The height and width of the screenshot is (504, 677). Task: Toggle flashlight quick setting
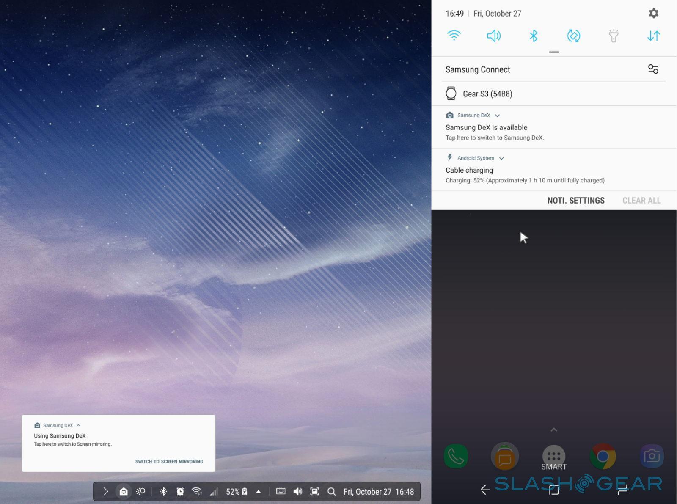coord(614,36)
